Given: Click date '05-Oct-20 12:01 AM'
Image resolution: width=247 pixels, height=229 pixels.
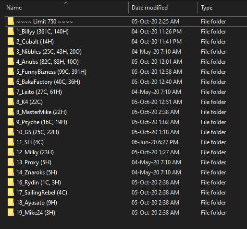Looking at the screenshot, I should (157, 62).
